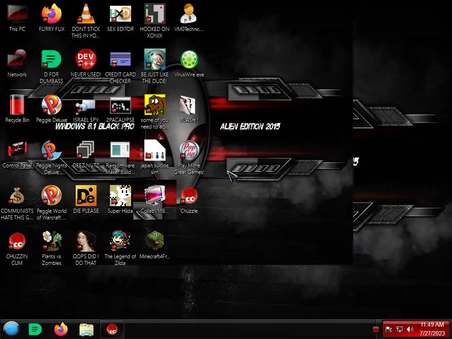The width and height of the screenshot is (452, 339).
Task: Select the VirusWire.exe lime icon
Action: pyautogui.click(x=189, y=64)
